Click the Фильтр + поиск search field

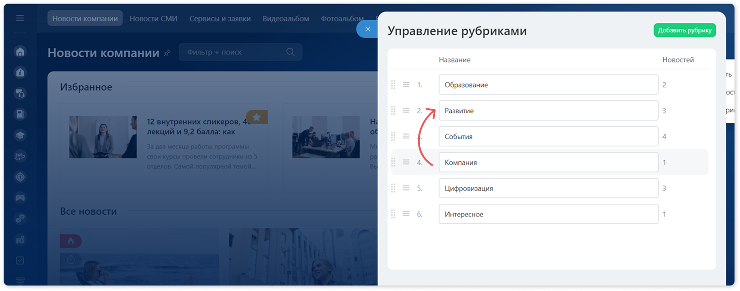241,52
